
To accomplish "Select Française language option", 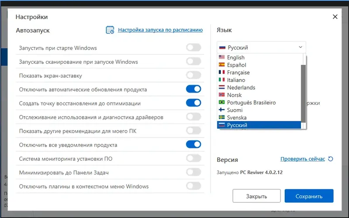I will pos(259,72).
